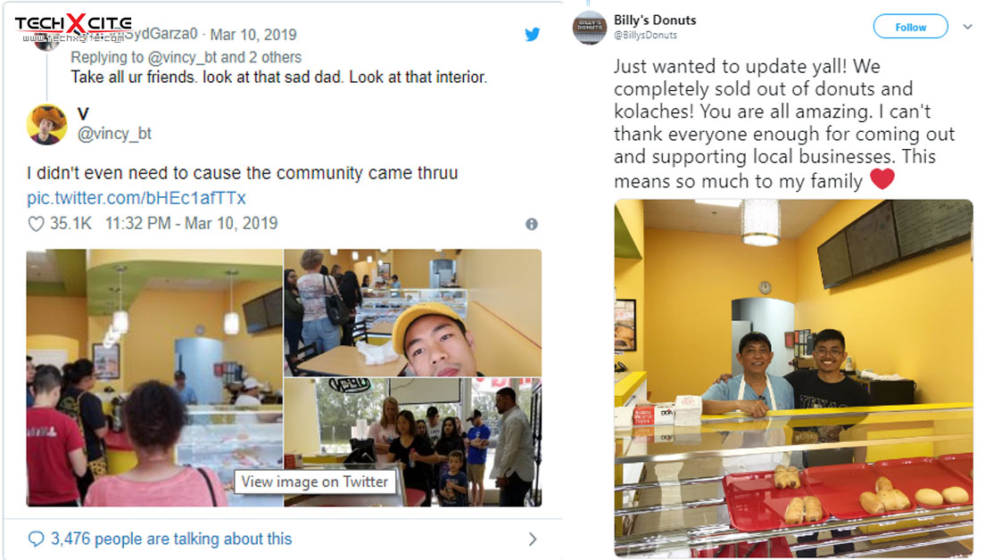Follow Billy's Donuts account

(910, 27)
